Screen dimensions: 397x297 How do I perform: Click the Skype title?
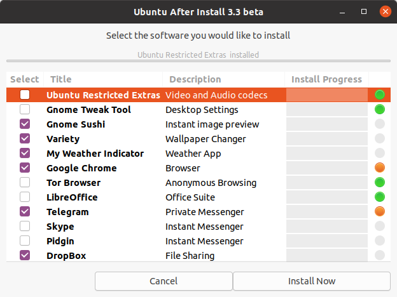click(60, 227)
